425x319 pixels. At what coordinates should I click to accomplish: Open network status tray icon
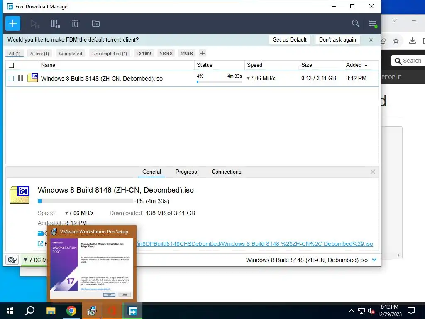pos(361,311)
